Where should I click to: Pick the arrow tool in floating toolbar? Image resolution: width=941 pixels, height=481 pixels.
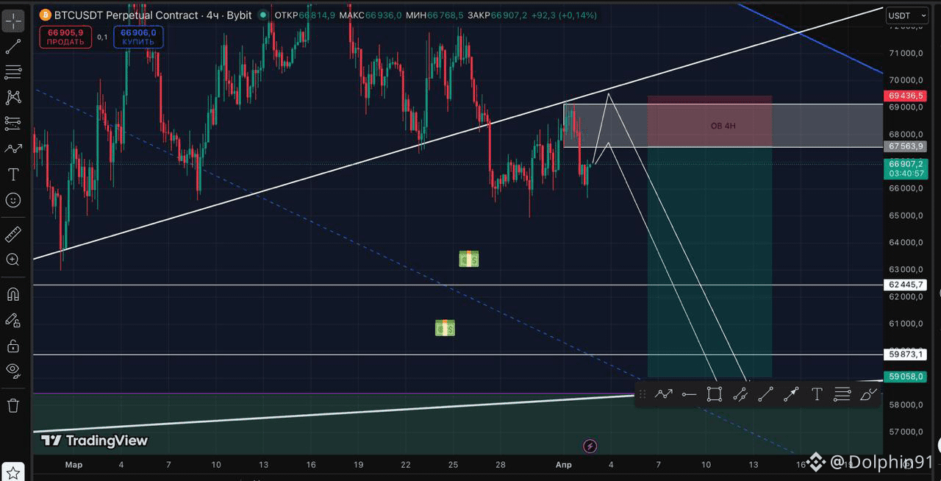791,394
